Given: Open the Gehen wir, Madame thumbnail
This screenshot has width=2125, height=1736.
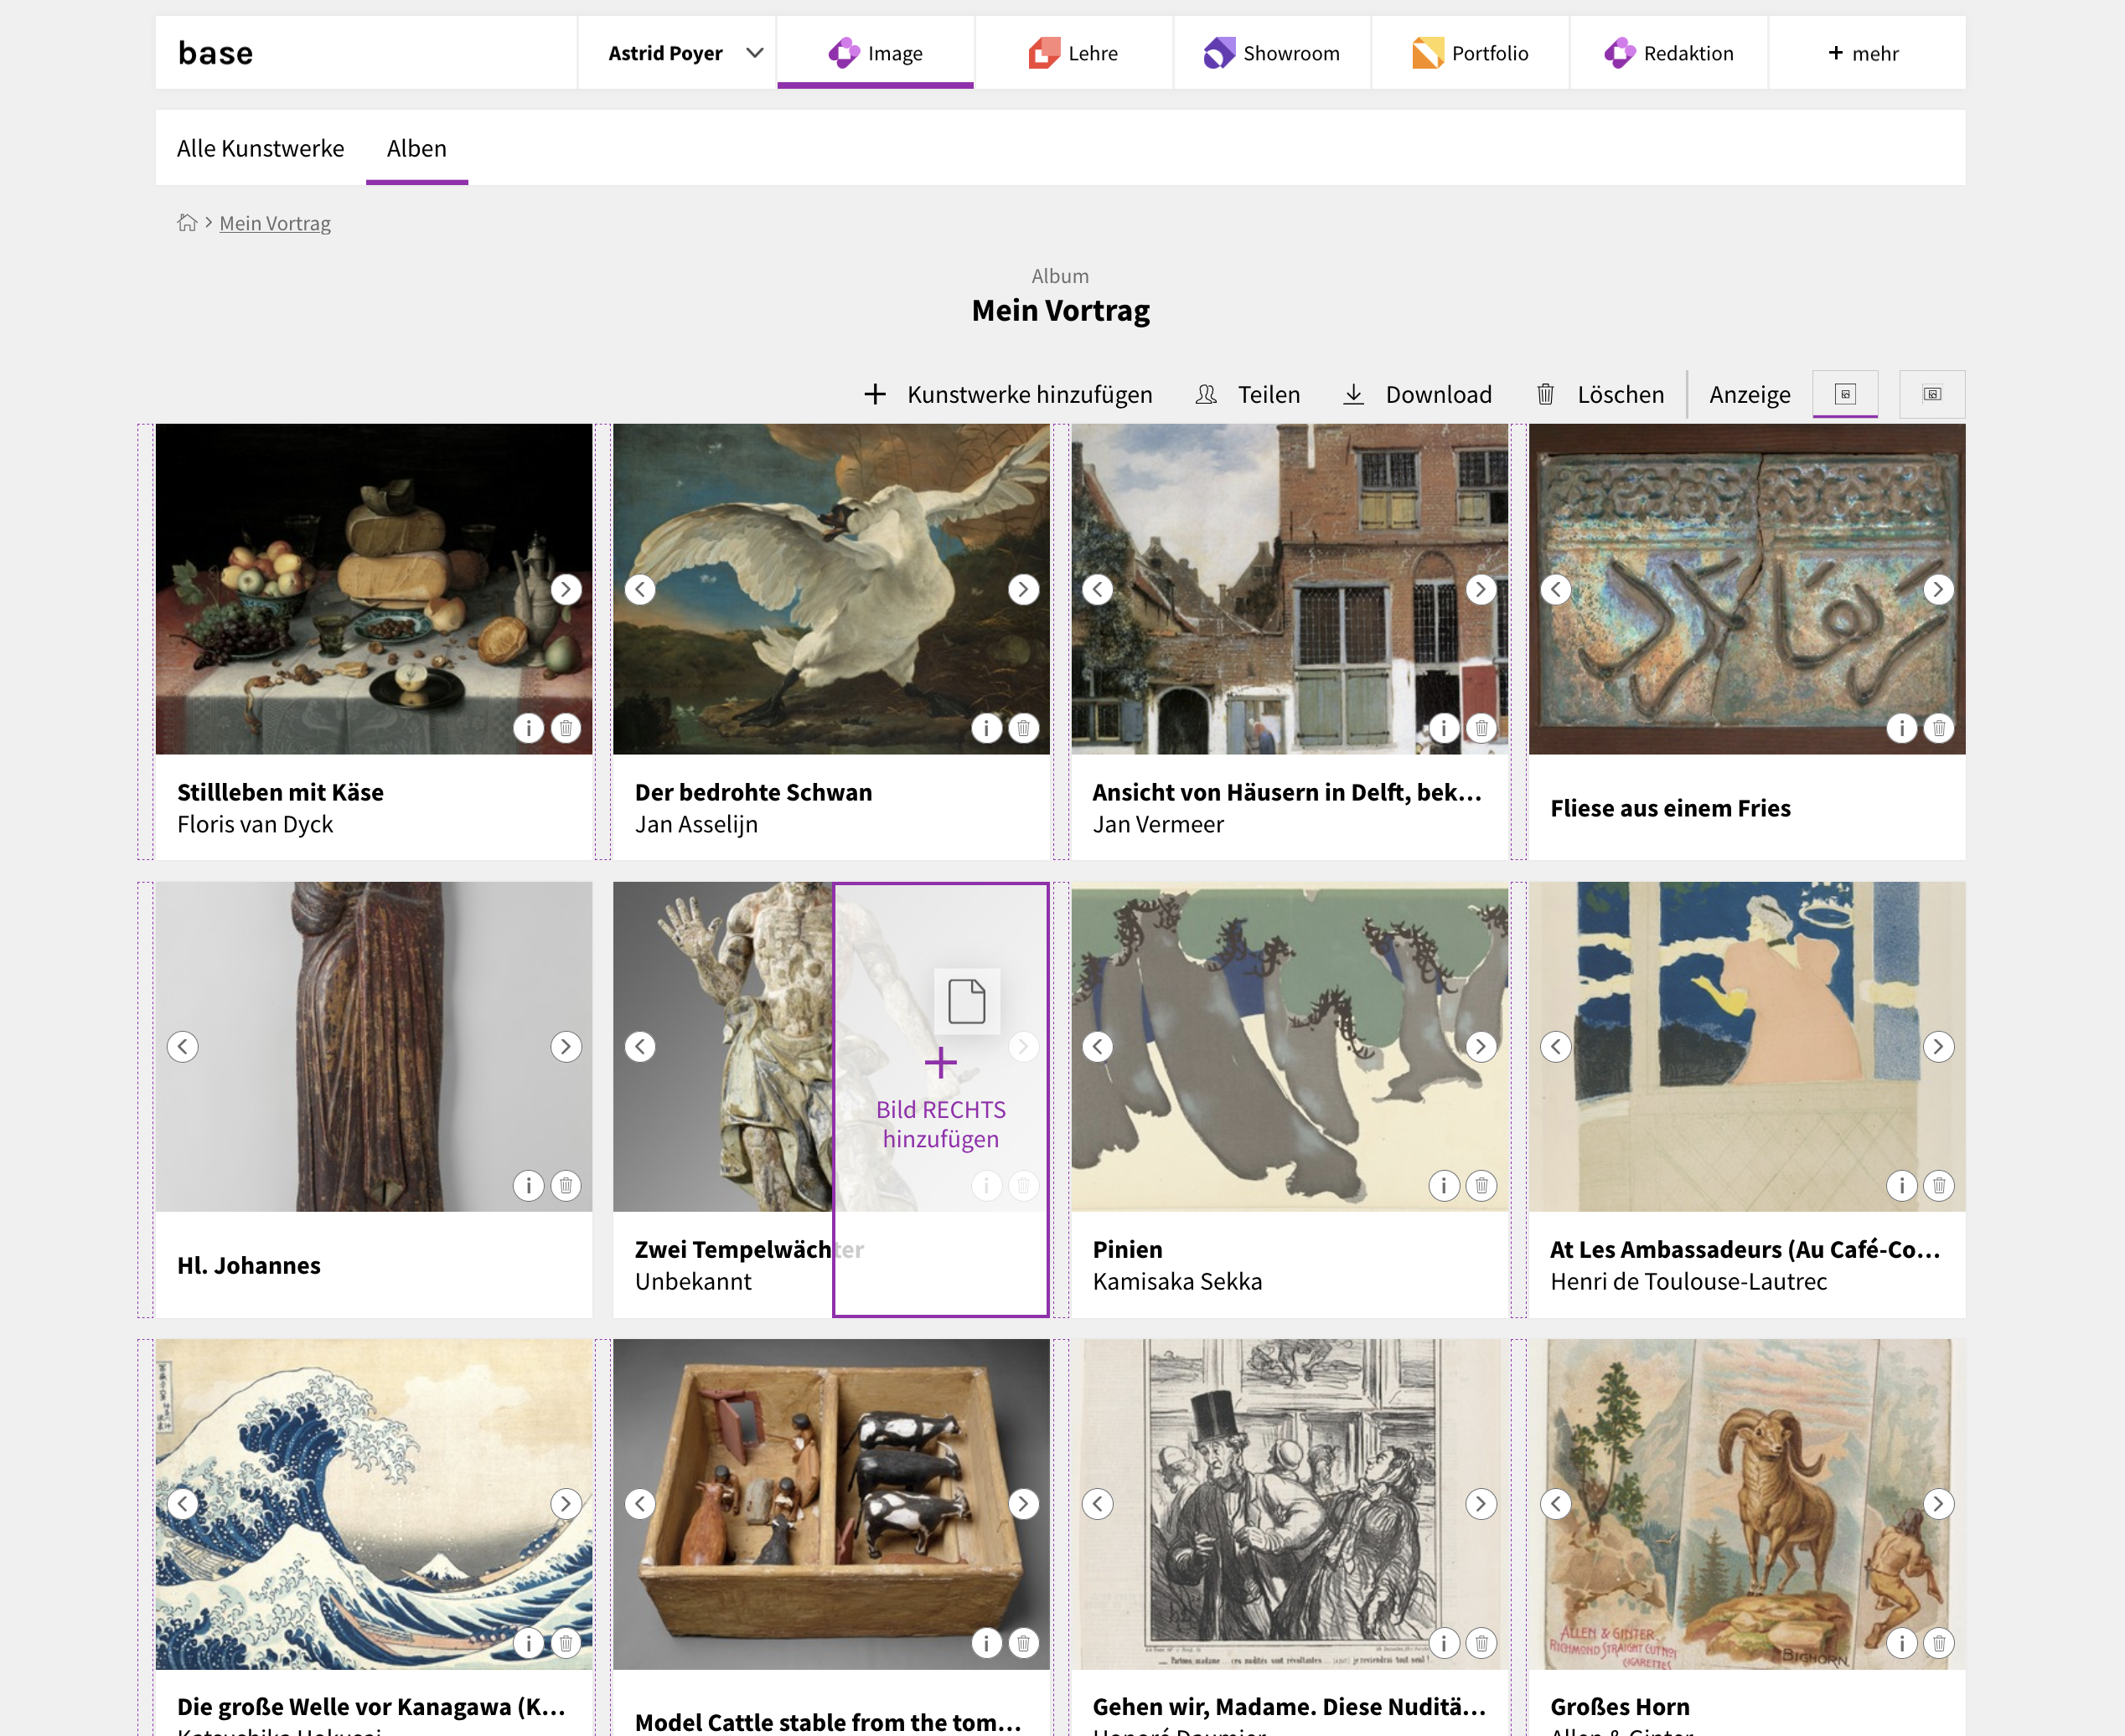Looking at the screenshot, I should (1290, 1503).
